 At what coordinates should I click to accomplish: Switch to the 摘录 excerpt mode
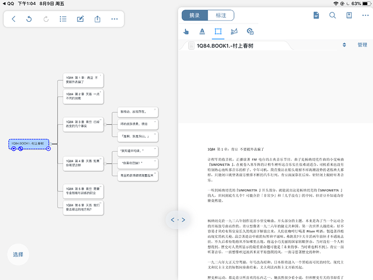pos(194,16)
